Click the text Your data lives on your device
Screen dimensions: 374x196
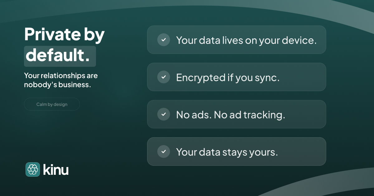246,40
